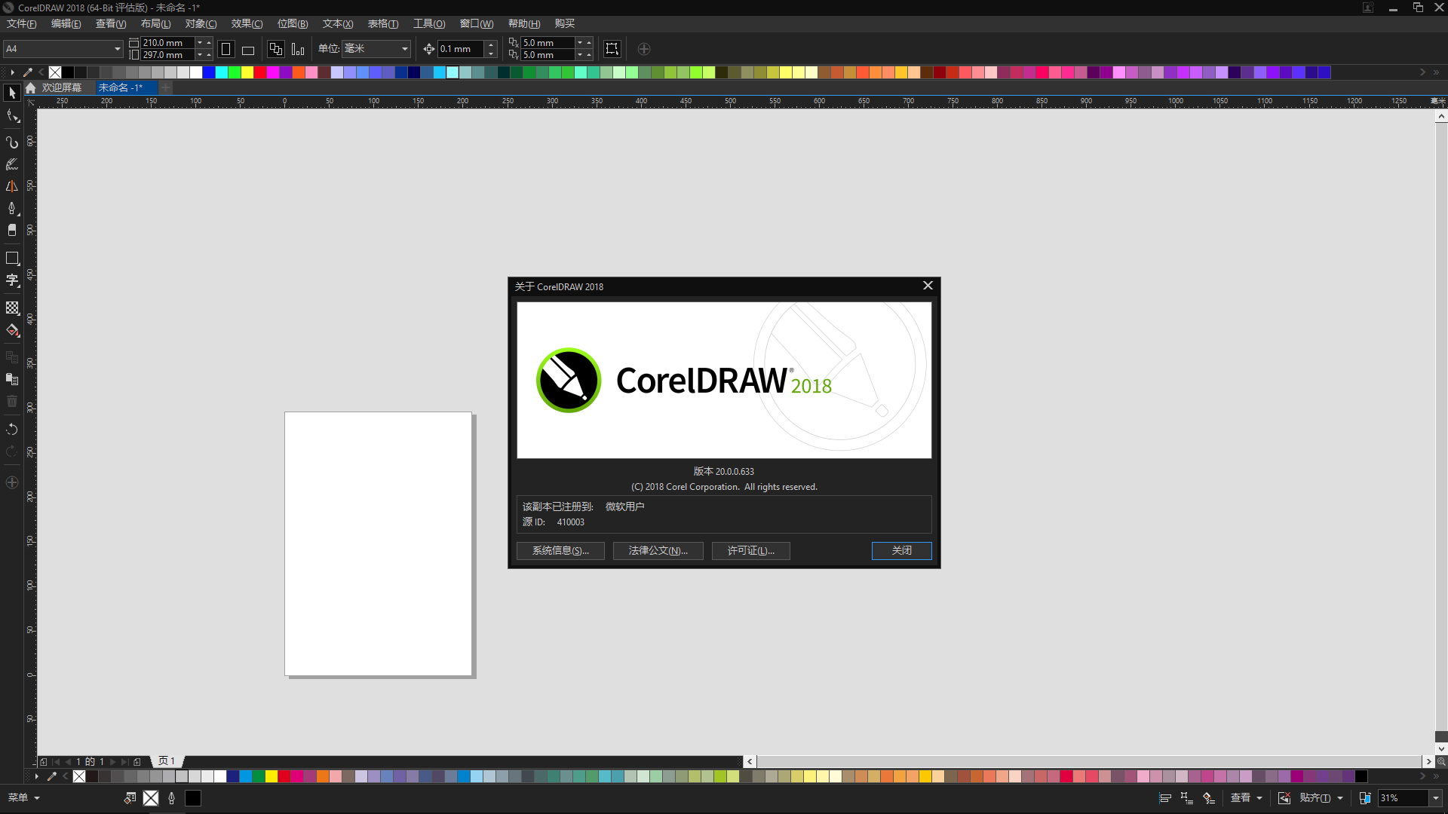Viewport: 1448px width, 814px height.
Task: Switch page to portrait orientation
Action: [x=225, y=50]
